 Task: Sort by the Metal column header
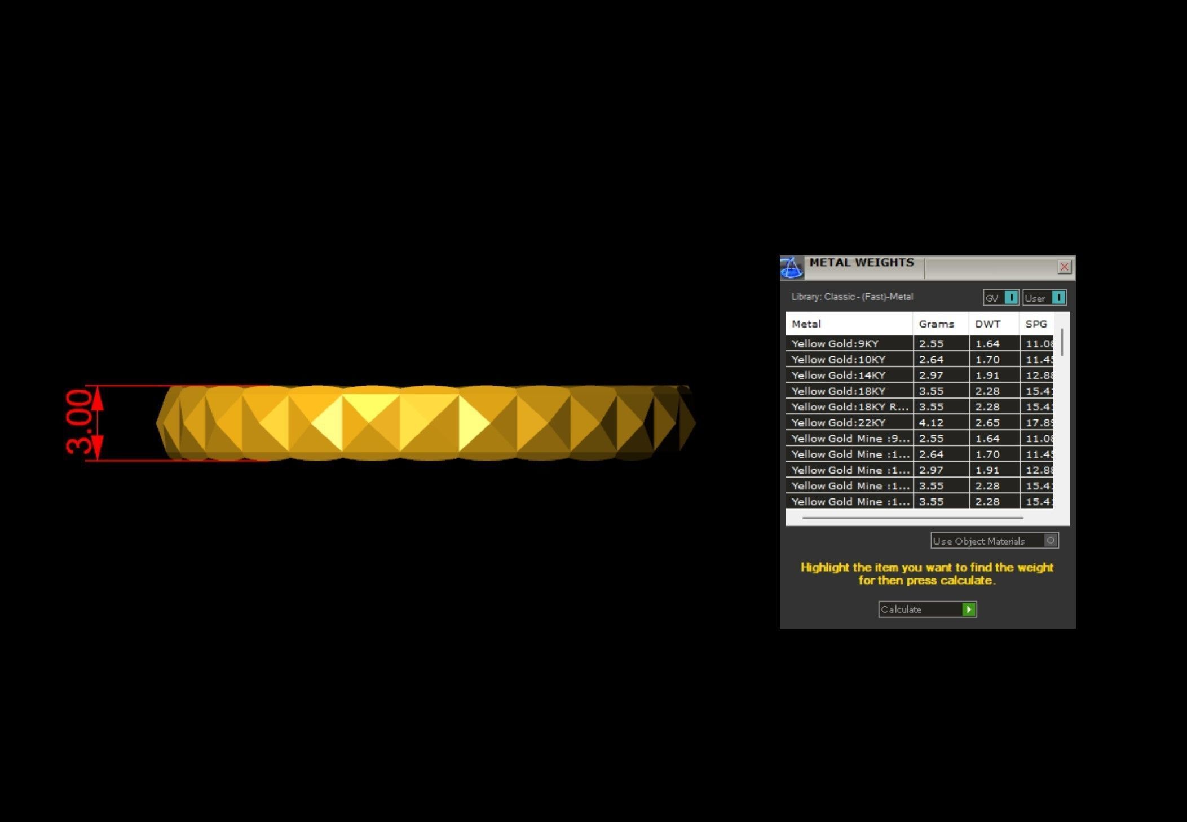806,324
